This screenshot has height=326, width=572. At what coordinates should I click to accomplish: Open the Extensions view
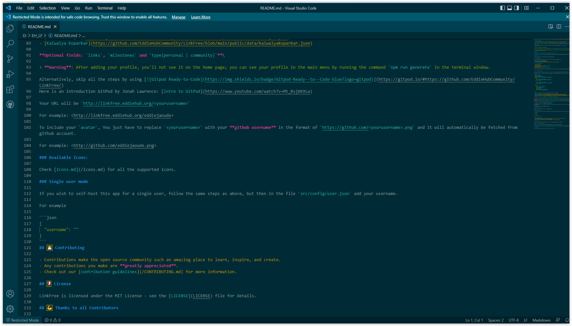point(10,89)
